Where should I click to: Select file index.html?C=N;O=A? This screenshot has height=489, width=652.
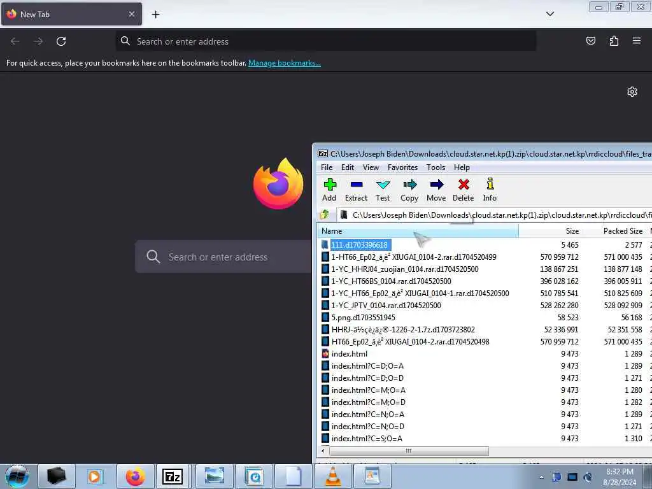coord(367,414)
